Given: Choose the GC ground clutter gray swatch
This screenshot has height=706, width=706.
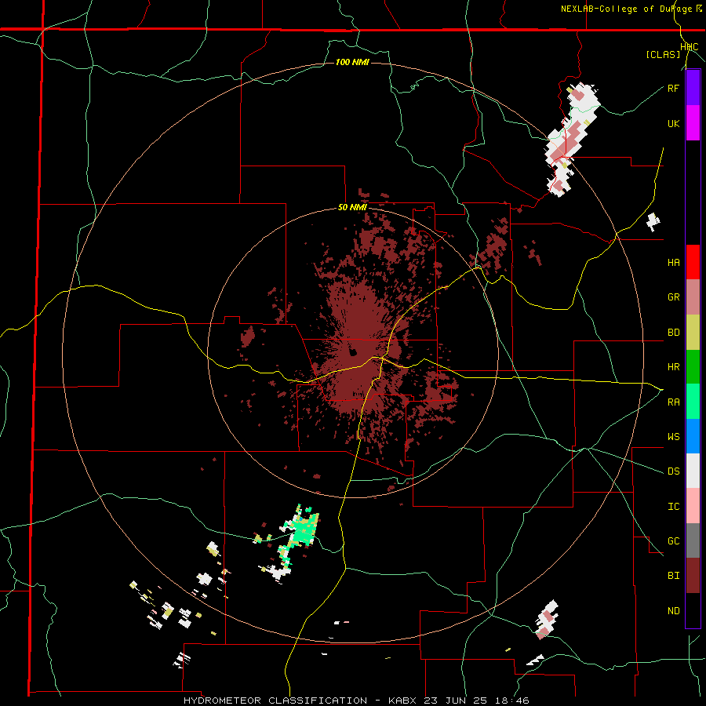Looking at the screenshot, I should coord(693,540).
